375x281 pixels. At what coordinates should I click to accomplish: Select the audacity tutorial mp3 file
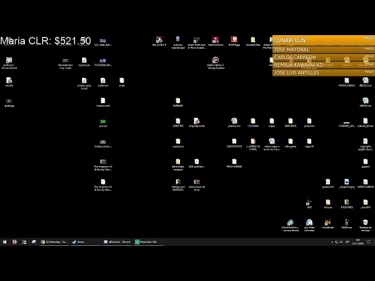pyautogui.click(x=178, y=43)
